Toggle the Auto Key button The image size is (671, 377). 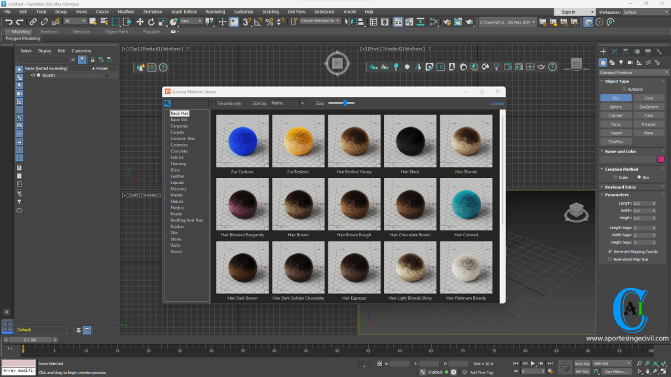[x=582, y=363]
